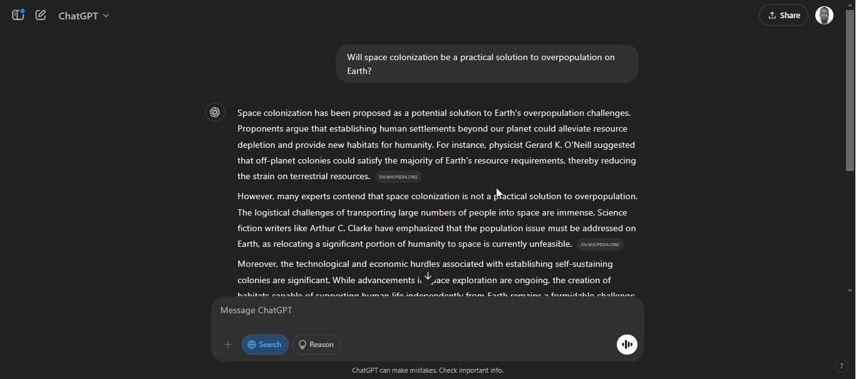Click the Share button
The height and width of the screenshot is (379, 856).
coord(783,15)
